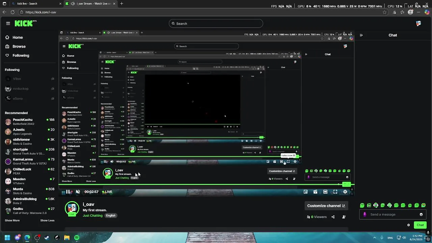Click the browser address bar URL
The height and width of the screenshot is (243, 432).
click(x=41, y=12)
